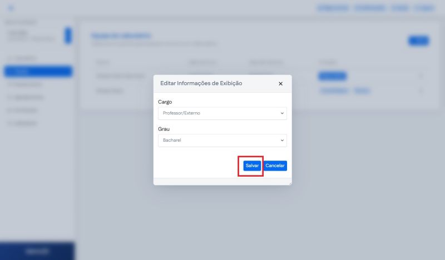Open the last blurred link in top header
The height and width of the screenshot is (260, 445).
tap(427, 8)
